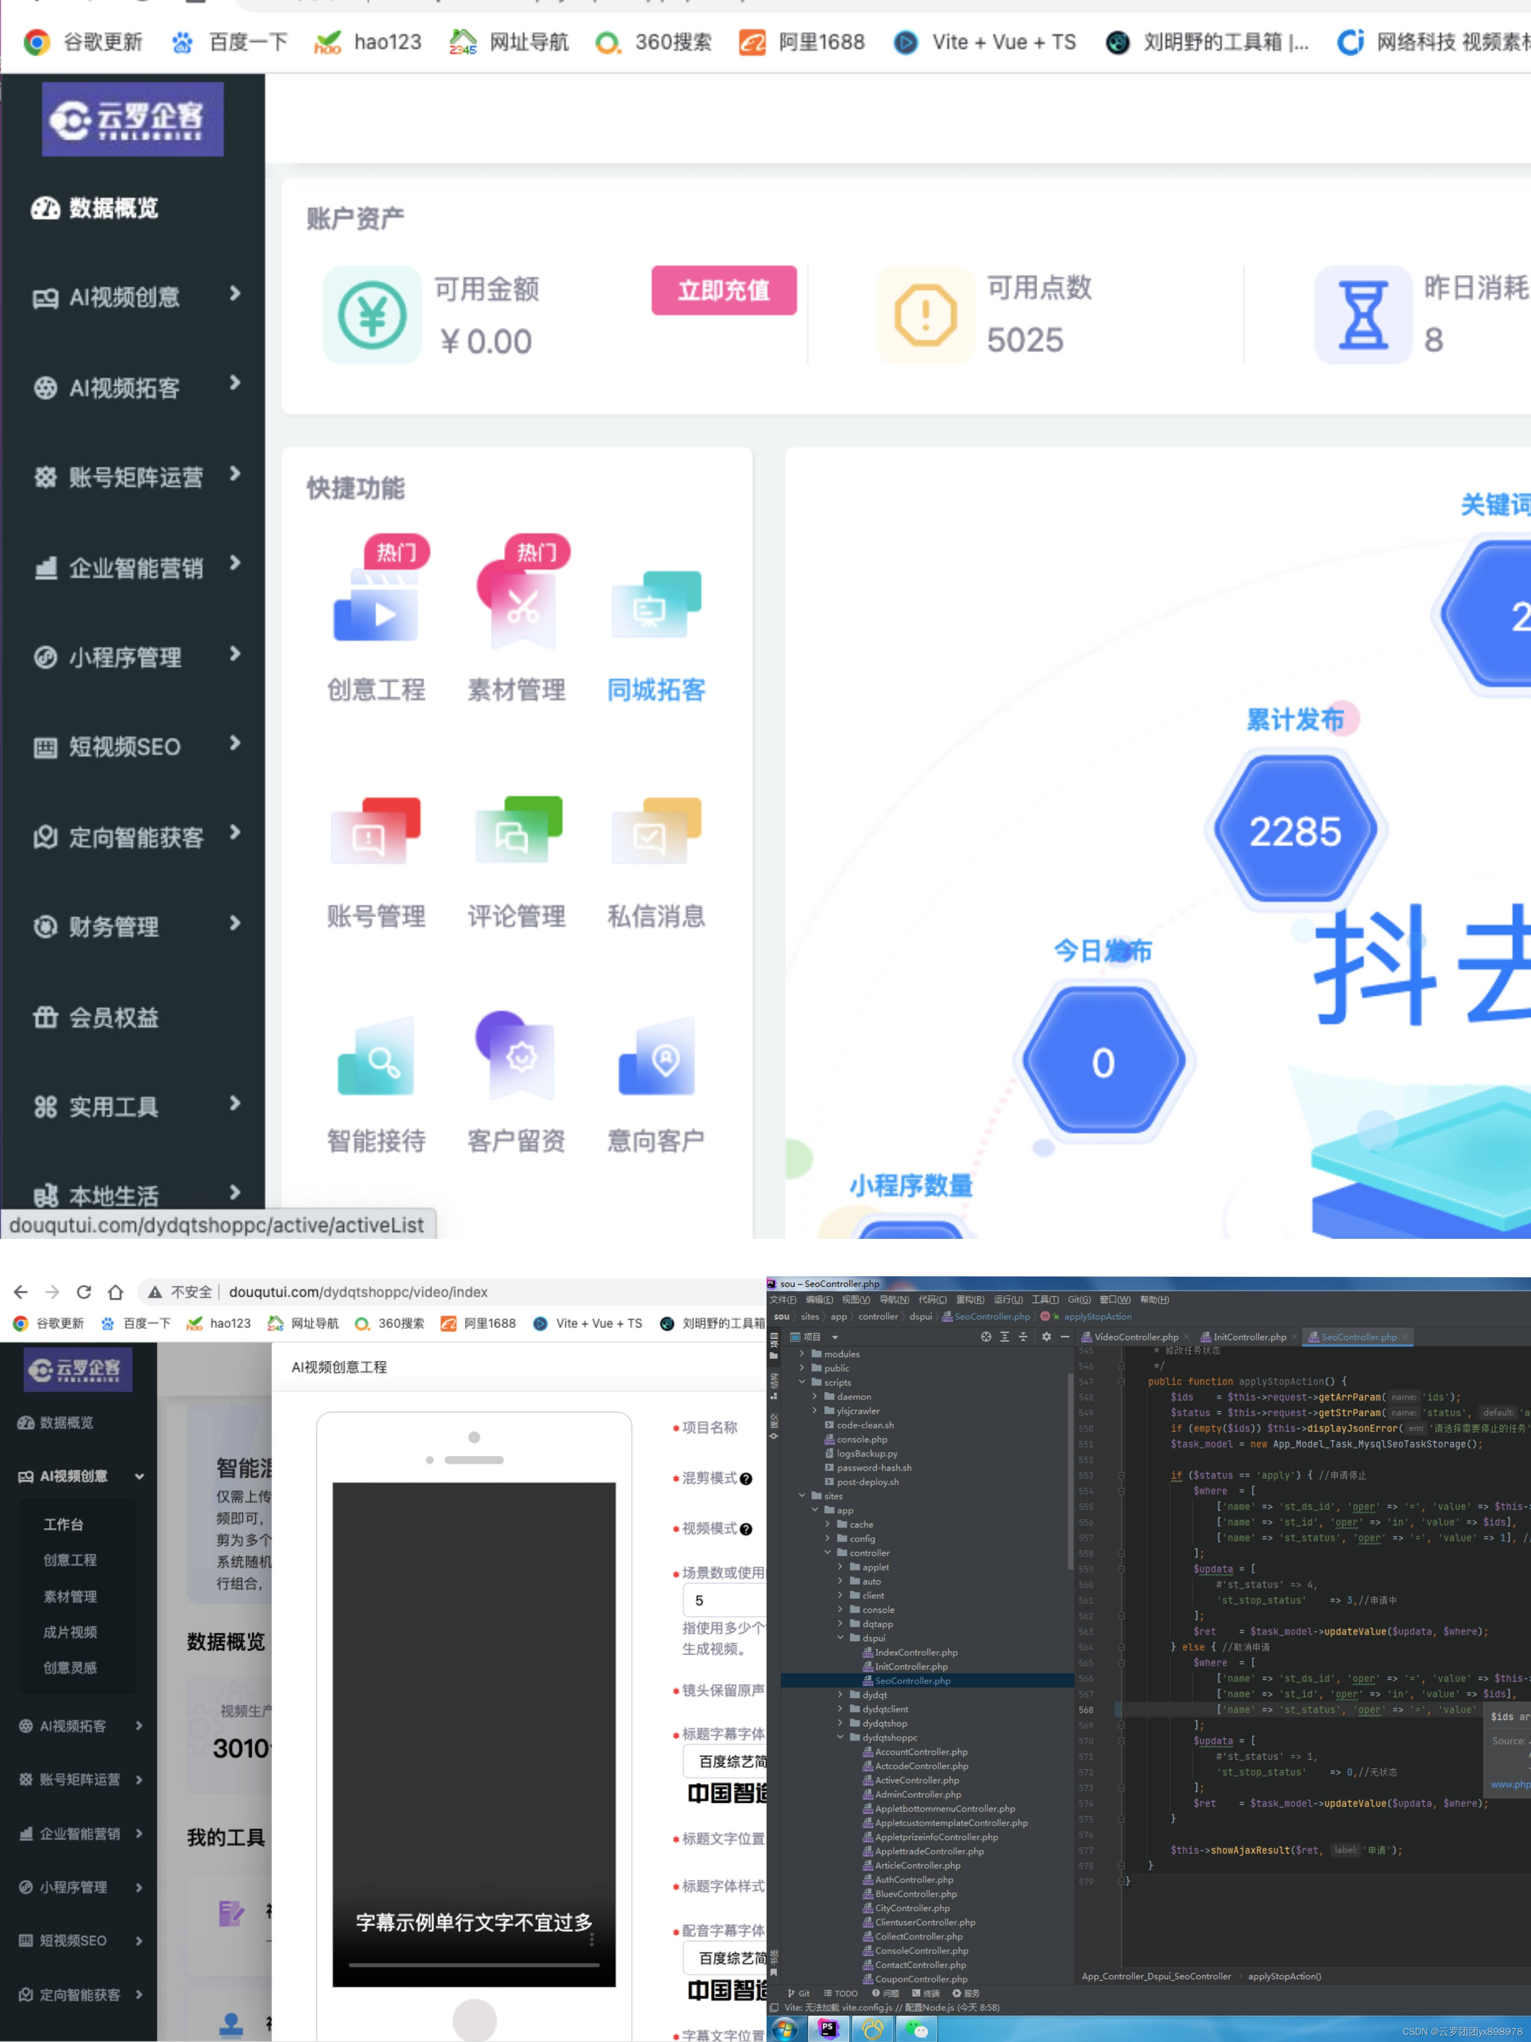Open 账号管理 red quick function icon

[376, 830]
